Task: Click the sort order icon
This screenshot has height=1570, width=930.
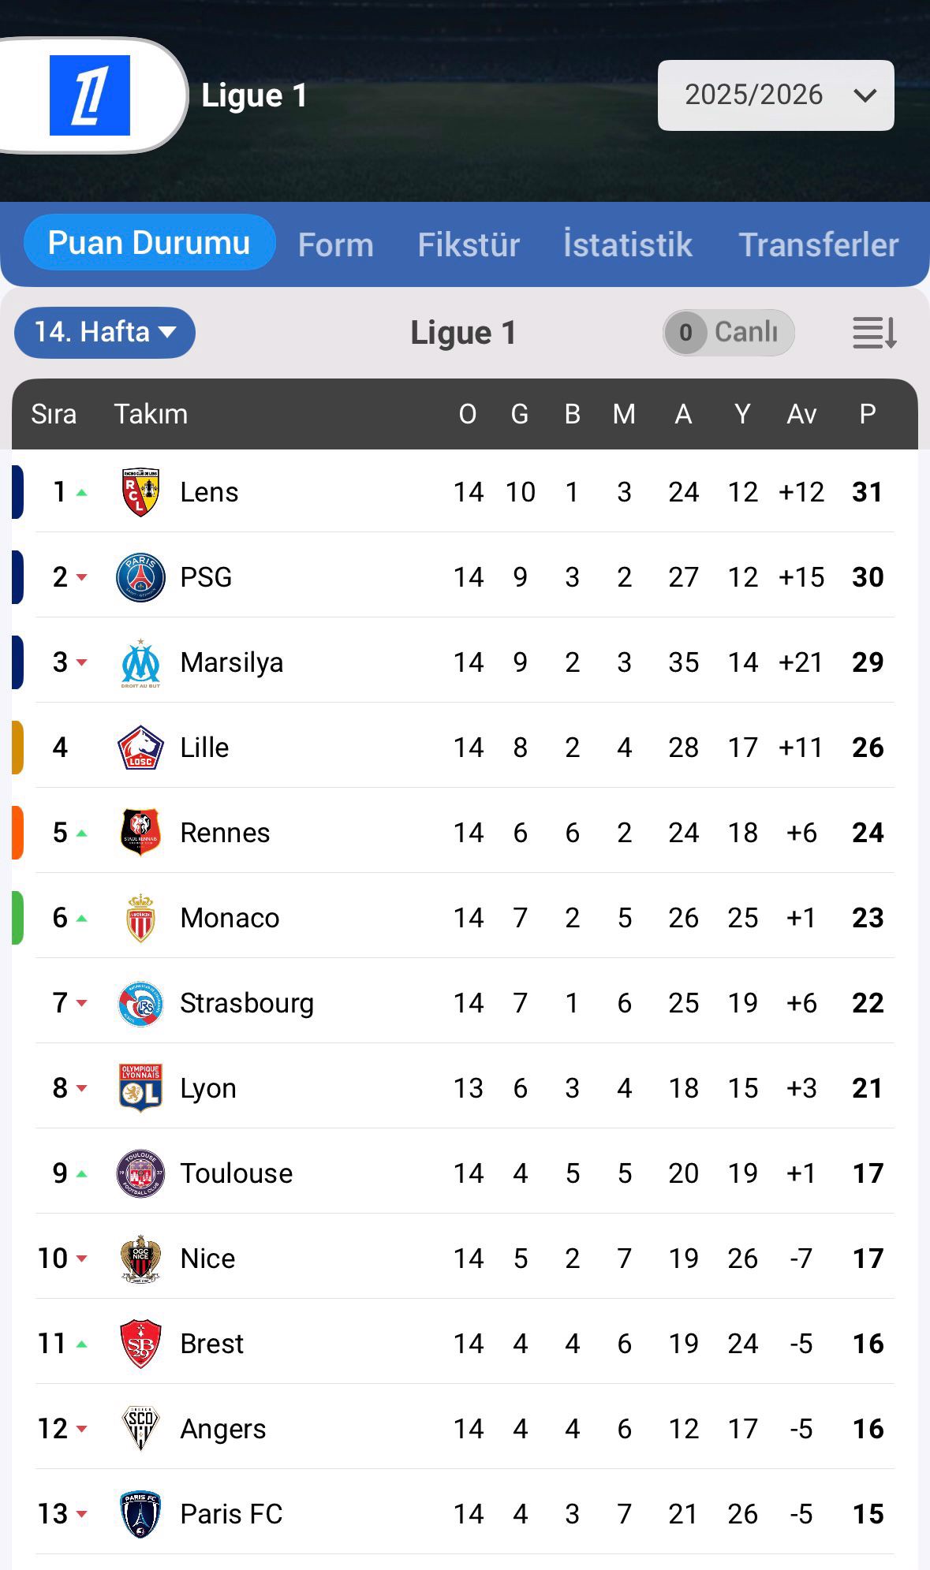Action: [x=874, y=333]
